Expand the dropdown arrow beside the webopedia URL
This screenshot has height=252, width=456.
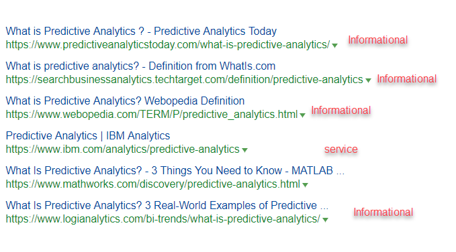(x=302, y=115)
